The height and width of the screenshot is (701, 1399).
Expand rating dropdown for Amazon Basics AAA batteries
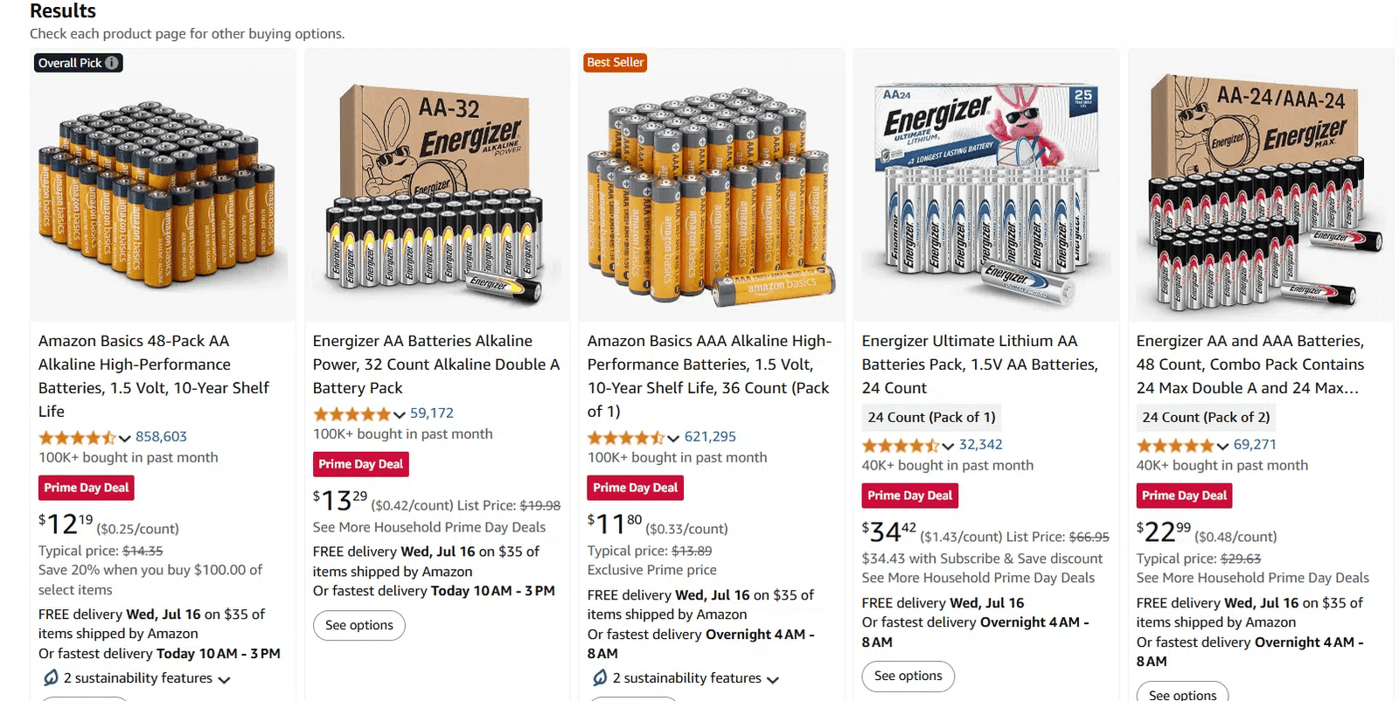(673, 438)
